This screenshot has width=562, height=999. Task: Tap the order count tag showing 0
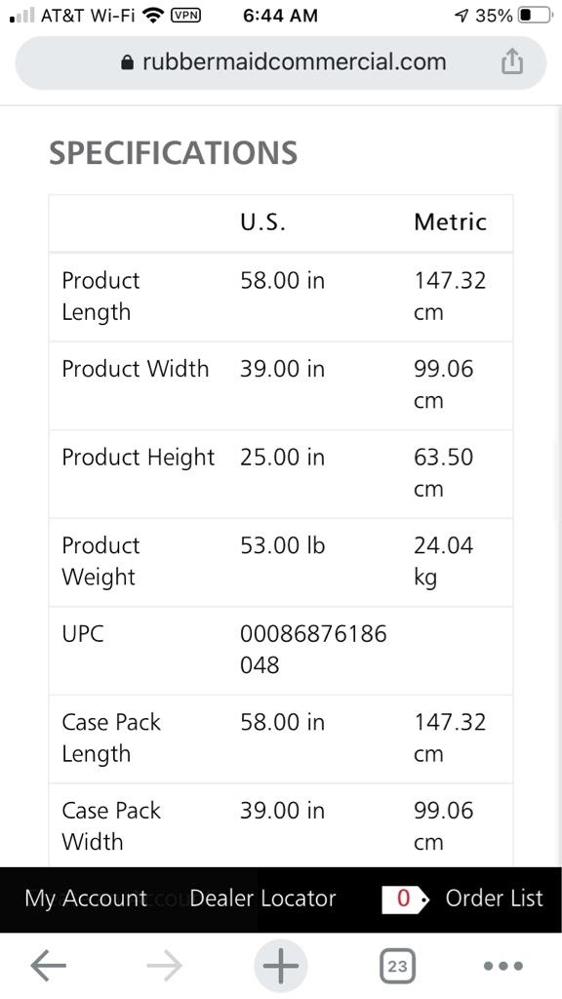(406, 899)
